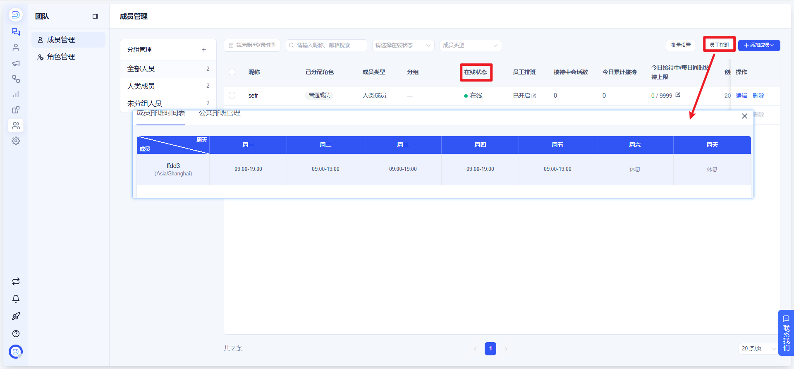The height and width of the screenshot is (369, 794).
Task: Click the rocket icon in sidebar
Action: [16, 316]
